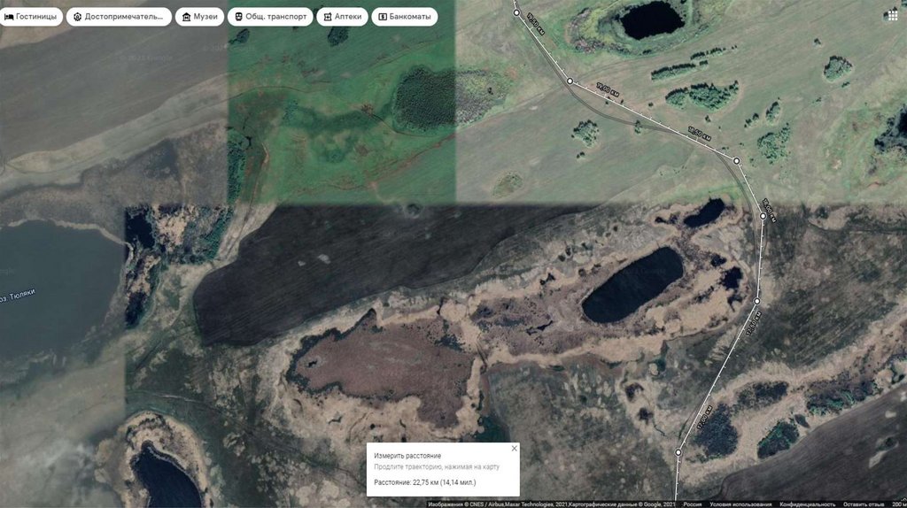Viewport: 907px width, 508px height.
Task: Click the bed icon on Гостиницы chip
Action: click(x=9, y=17)
